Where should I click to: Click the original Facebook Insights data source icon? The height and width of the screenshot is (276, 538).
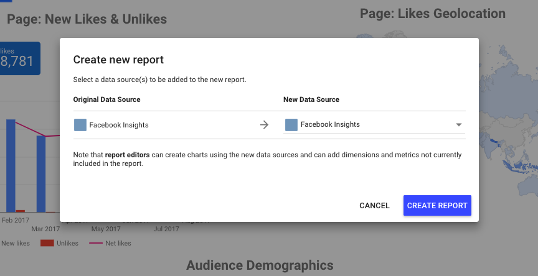point(80,125)
